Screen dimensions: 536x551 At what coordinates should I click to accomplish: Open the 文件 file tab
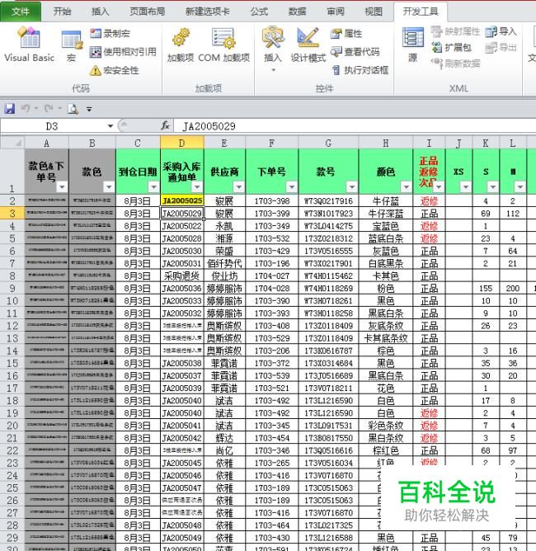coord(21,12)
